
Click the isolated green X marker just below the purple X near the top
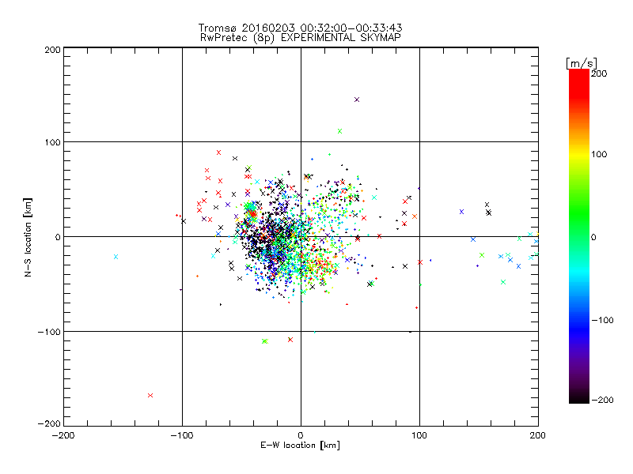[340, 131]
